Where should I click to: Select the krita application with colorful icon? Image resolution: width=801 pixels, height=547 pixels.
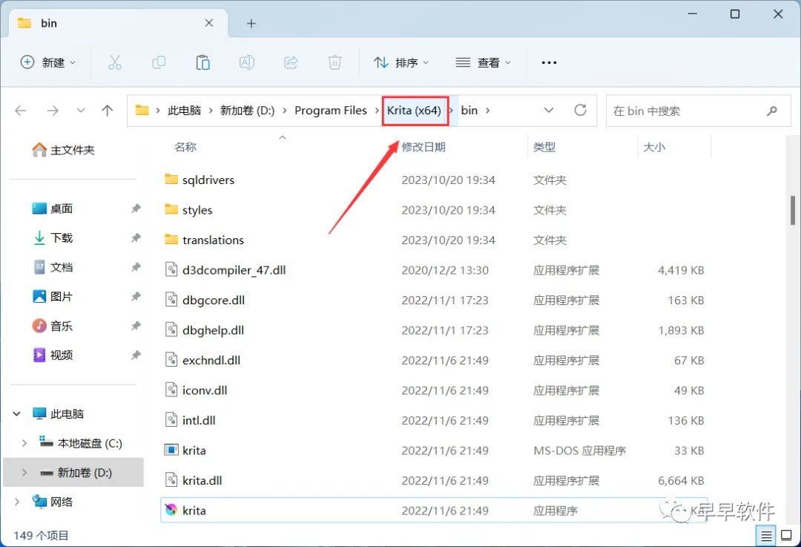coord(434,510)
